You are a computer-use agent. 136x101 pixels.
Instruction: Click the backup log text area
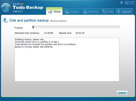[x=67, y=59]
